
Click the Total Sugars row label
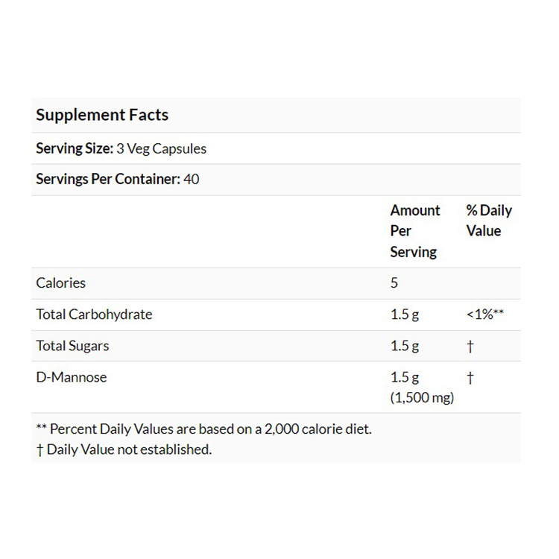click(x=73, y=346)
